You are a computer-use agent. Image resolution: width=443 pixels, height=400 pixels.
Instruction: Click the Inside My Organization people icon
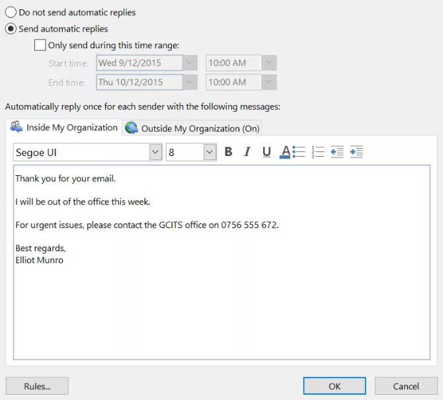[x=17, y=127]
